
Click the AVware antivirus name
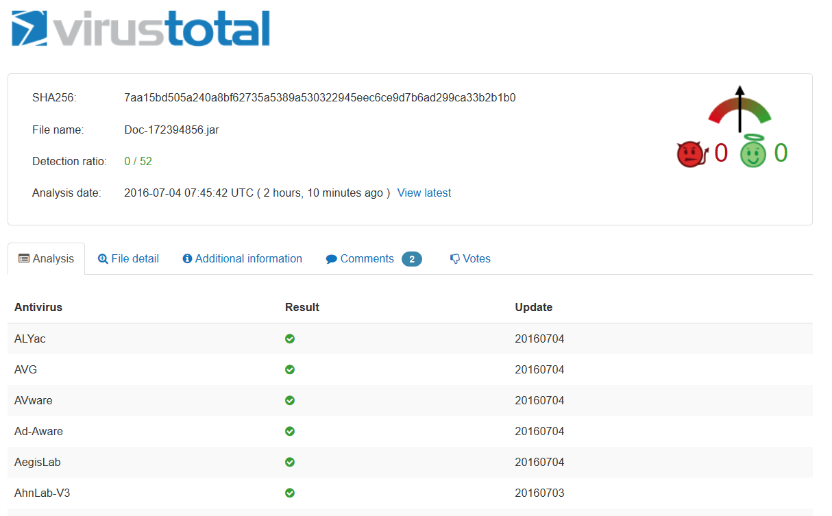(x=34, y=400)
